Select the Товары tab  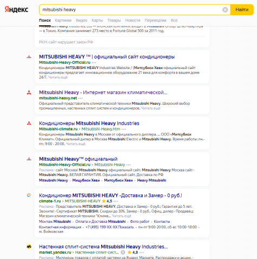click(114, 21)
